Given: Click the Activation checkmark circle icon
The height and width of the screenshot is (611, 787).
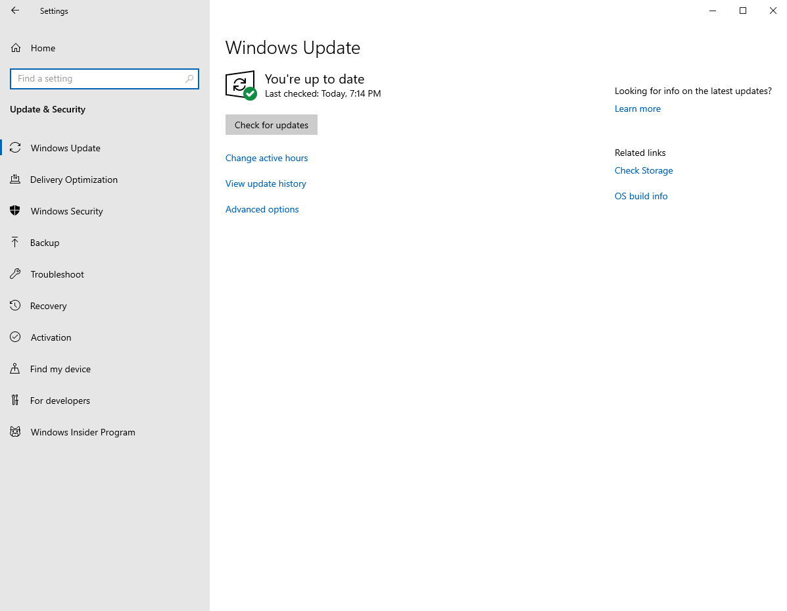Looking at the screenshot, I should (x=16, y=337).
